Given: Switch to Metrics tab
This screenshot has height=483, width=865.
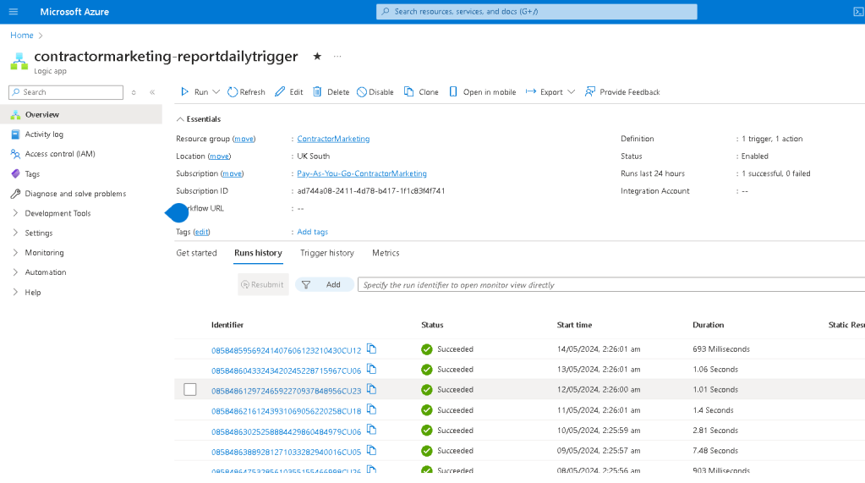Looking at the screenshot, I should pos(386,253).
